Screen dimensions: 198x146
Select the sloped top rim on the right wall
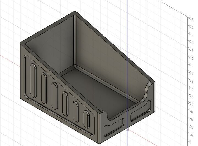(114, 46)
